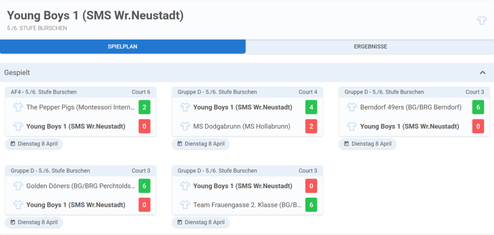Open the MS Dodgabrunn (MS Hollabrunn) team link
494x235 pixels.
pyautogui.click(x=242, y=126)
